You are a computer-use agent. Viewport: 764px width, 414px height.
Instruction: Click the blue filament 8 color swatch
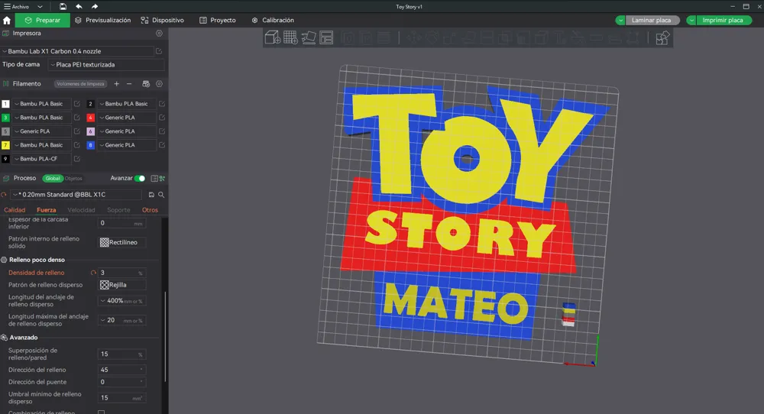(90, 145)
